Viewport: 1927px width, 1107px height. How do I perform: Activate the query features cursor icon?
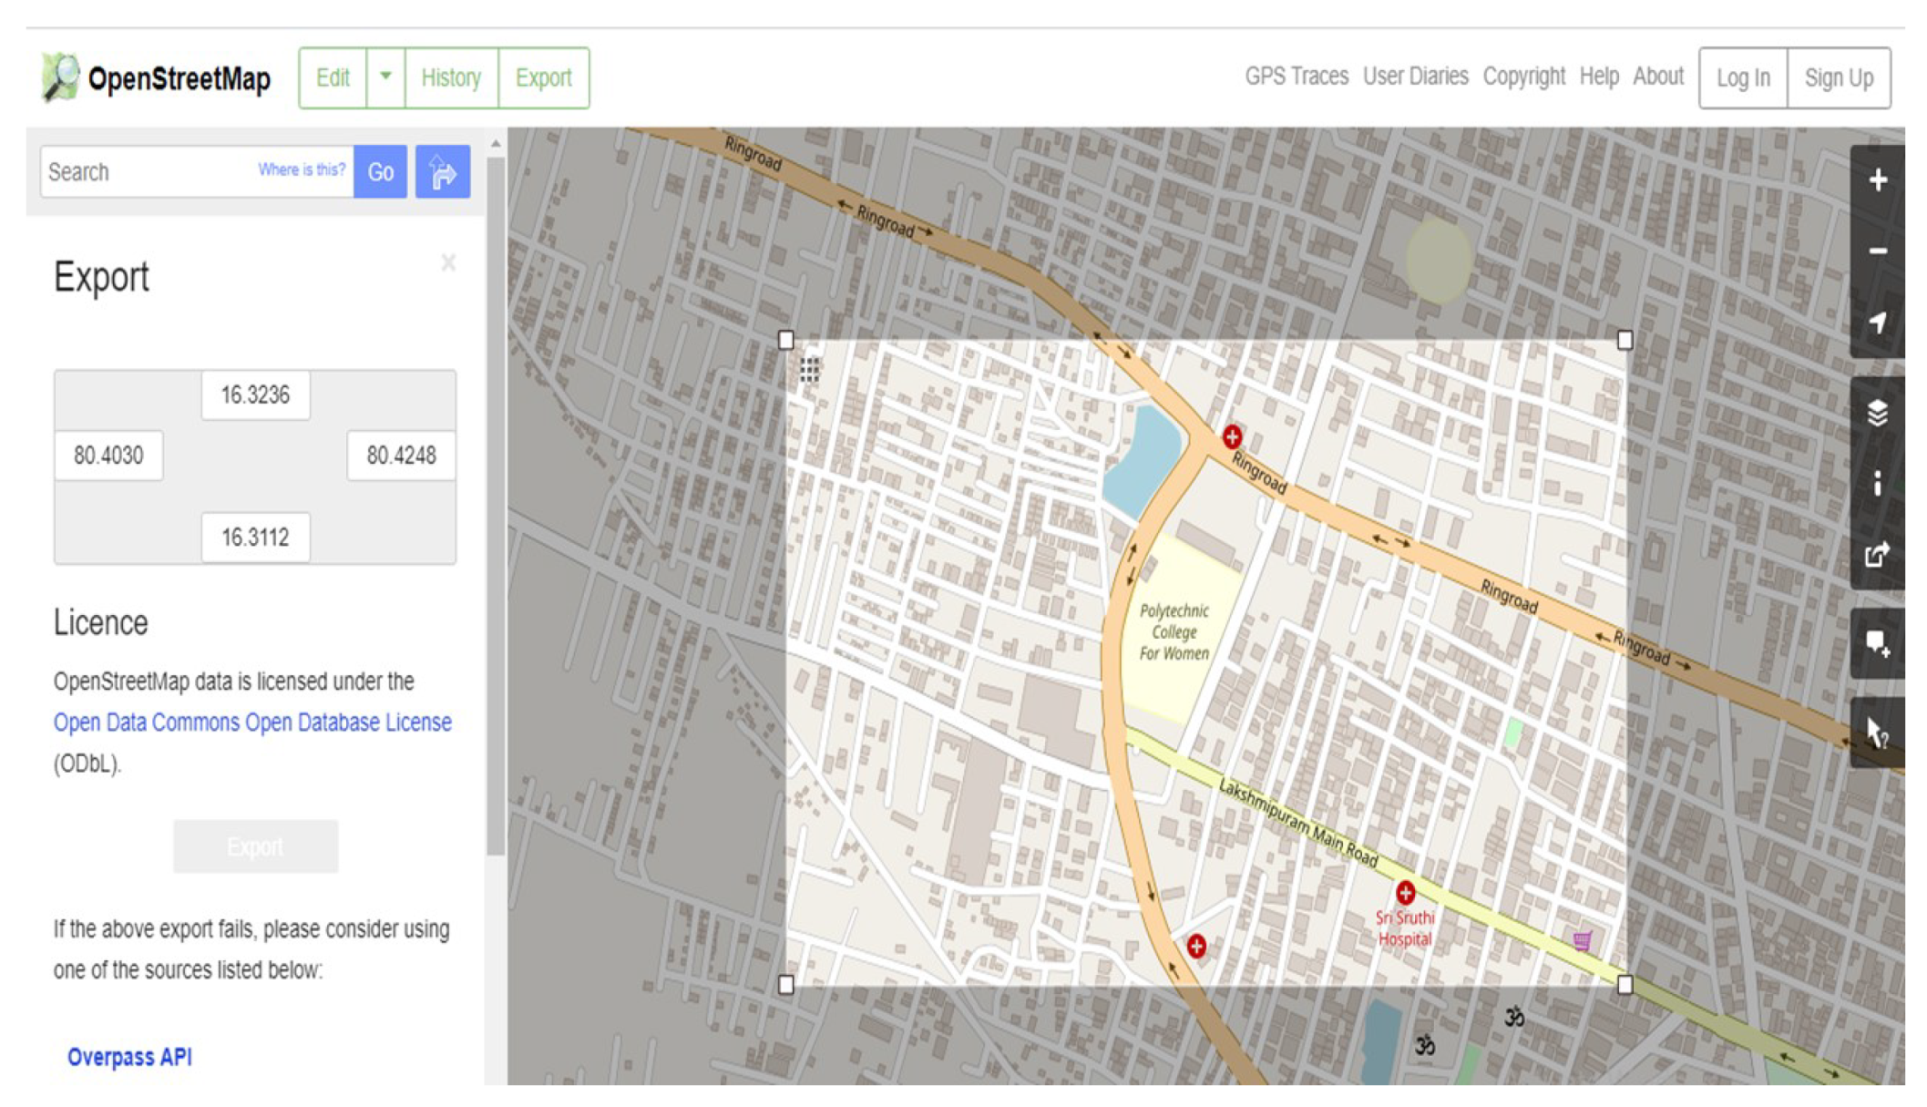coord(1876,733)
